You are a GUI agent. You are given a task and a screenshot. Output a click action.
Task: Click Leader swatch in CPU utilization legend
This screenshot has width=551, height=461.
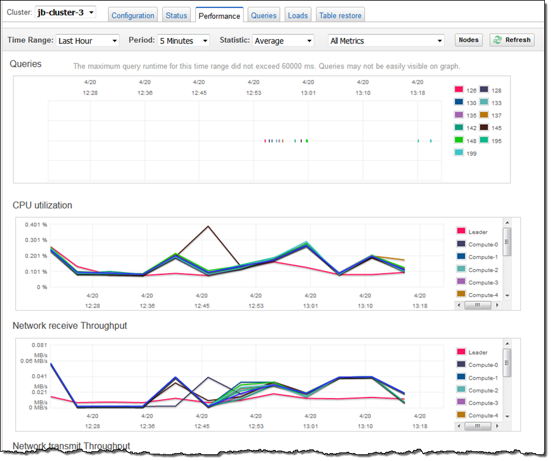coord(461,231)
